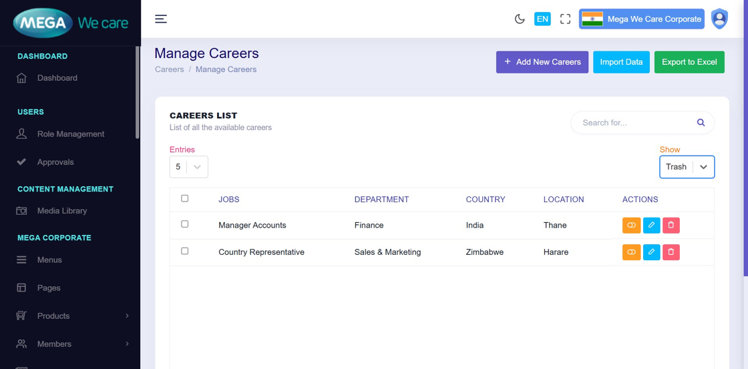Image resolution: width=748 pixels, height=369 pixels.
Task: Restore the Manager Accounts job (orange icon)
Action: pos(631,226)
